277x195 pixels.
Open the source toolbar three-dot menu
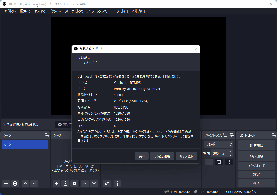117,183
